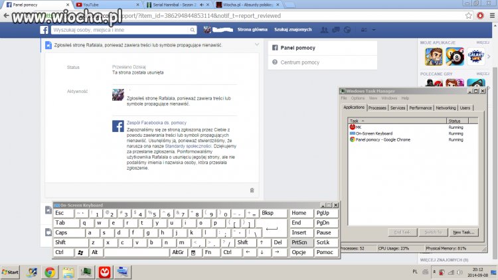Select Panel pomocy sidebar entry
This screenshot has height=280, width=498.
(297, 48)
